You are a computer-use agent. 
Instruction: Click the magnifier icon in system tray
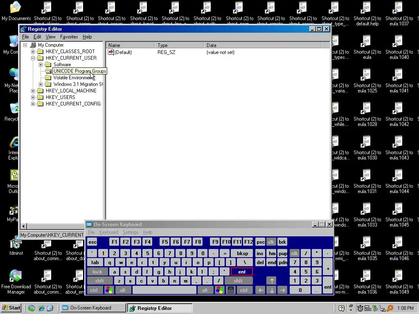coord(390,308)
